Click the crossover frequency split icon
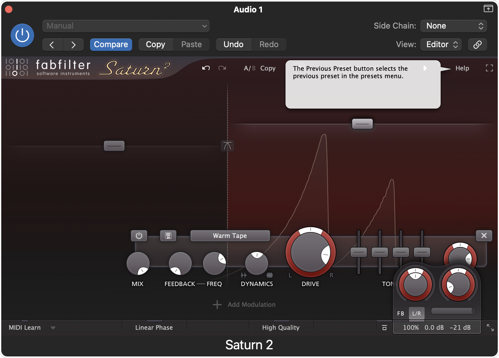The width and height of the screenshot is (499, 358). pos(227,146)
